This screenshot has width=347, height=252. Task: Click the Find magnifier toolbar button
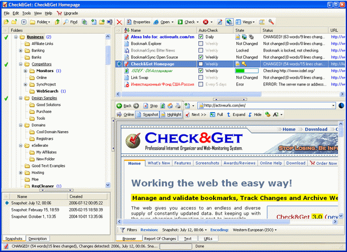[x=70, y=22]
